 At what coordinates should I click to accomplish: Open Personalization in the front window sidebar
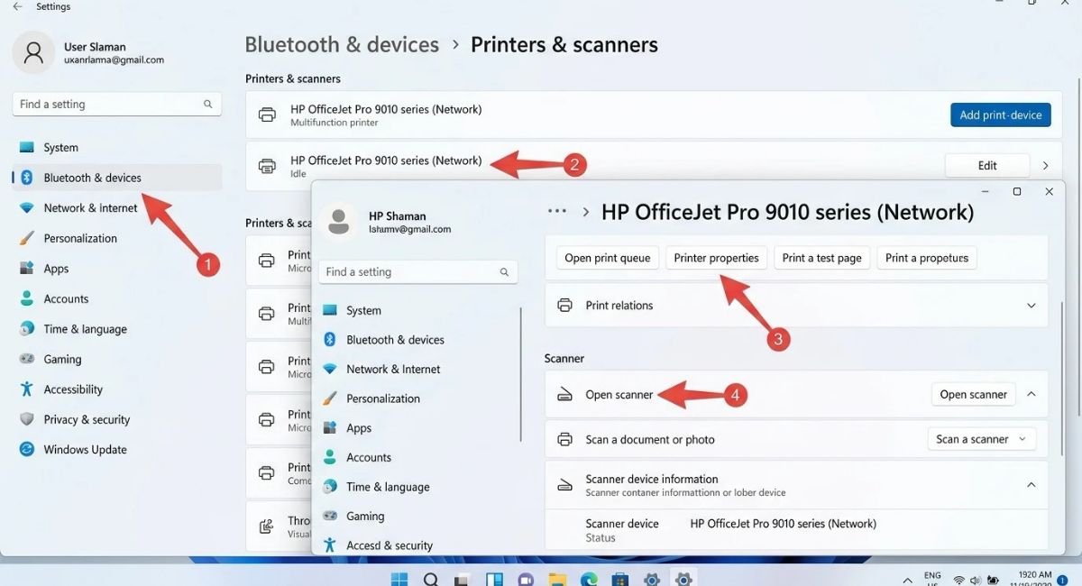click(x=383, y=398)
